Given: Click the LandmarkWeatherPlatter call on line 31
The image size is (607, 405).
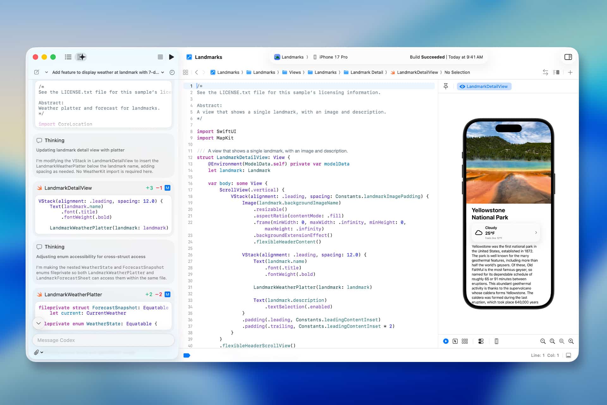Looking at the screenshot, I should pyautogui.click(x=312, y=287).
